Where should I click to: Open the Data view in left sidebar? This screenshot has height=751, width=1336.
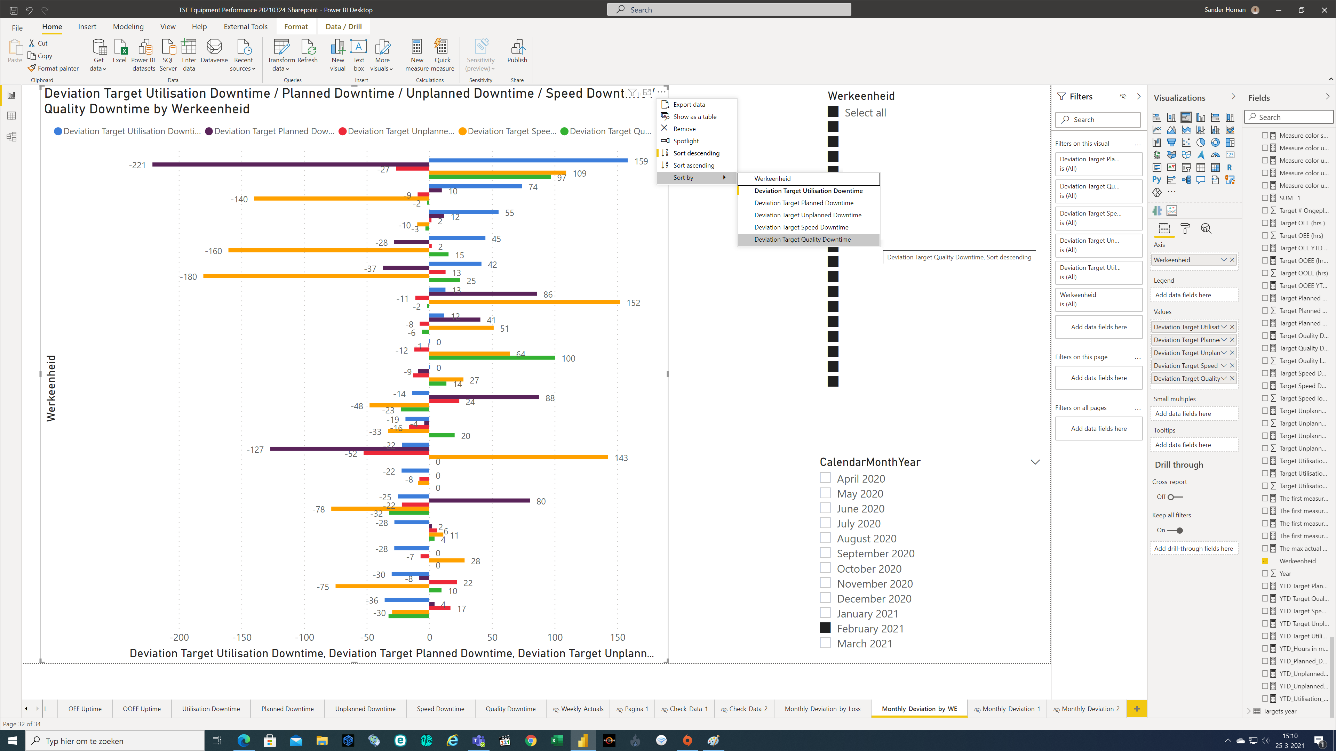click(x=11, y=115)
